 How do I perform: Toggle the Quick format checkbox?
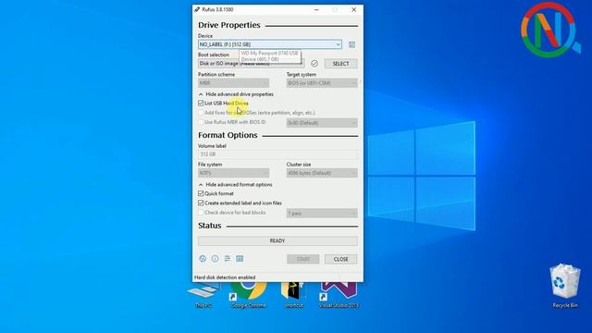(x=201, y=193)
